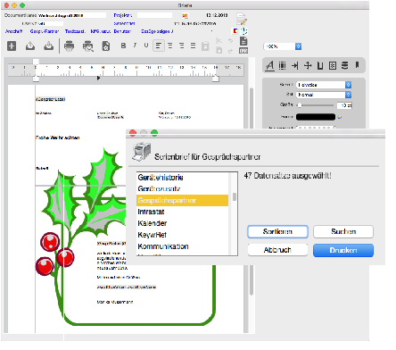Click the page settings gear document icon
Image resolution: width=396 pixels, height=350 pixels.
click(106, 46)
